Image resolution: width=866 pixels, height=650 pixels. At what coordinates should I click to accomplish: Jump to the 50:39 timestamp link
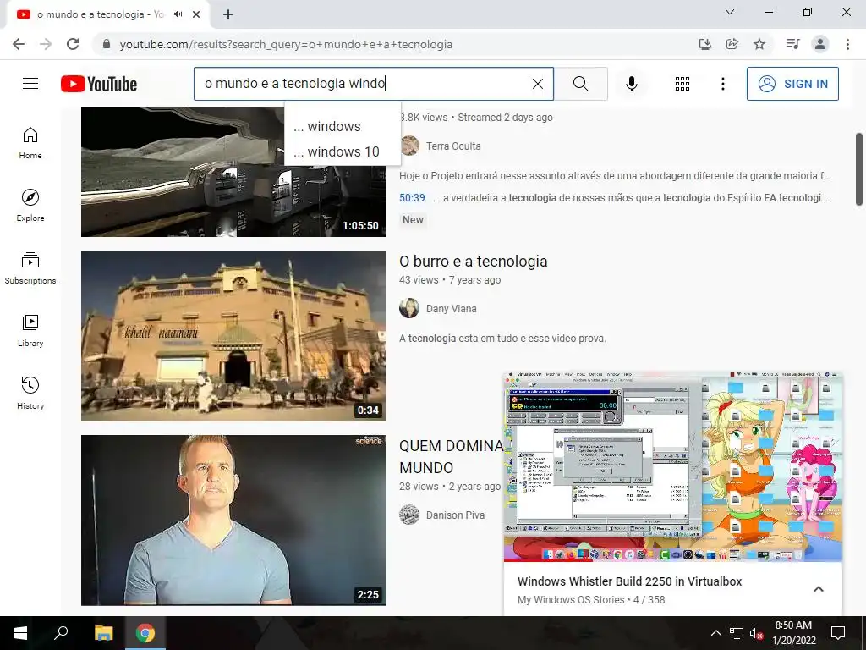(x=412, y=198)
